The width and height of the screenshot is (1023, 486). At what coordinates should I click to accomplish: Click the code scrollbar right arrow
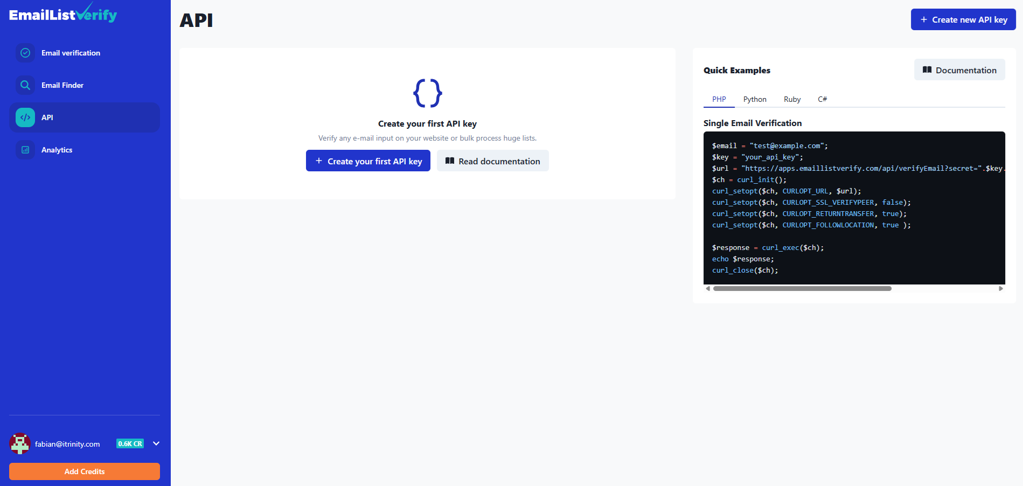pyautogui.click(x=1001, y=288)
